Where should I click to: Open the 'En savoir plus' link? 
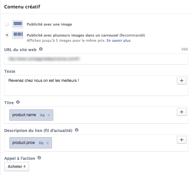118,40
